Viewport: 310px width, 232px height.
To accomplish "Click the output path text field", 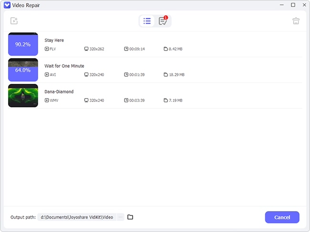I will 77,217.
